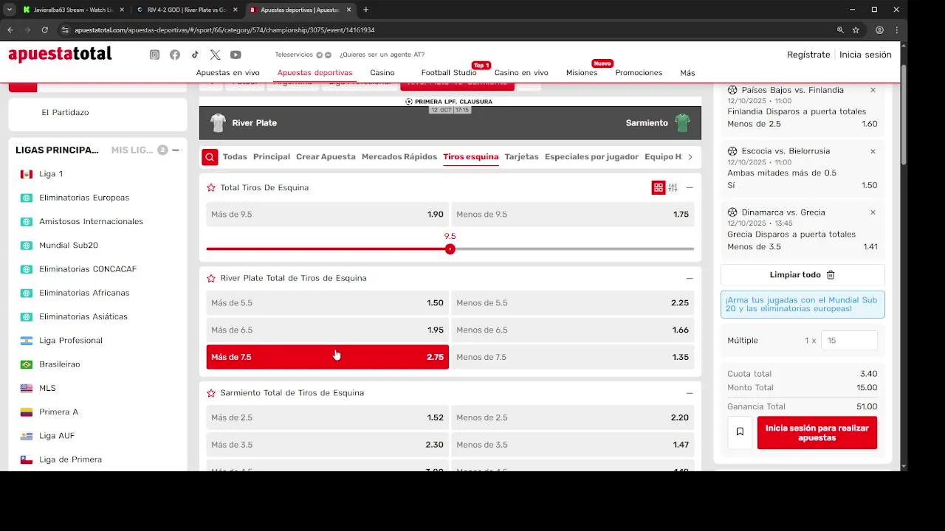
Task: Select the Principal markets tab
Action: [272, 157]
